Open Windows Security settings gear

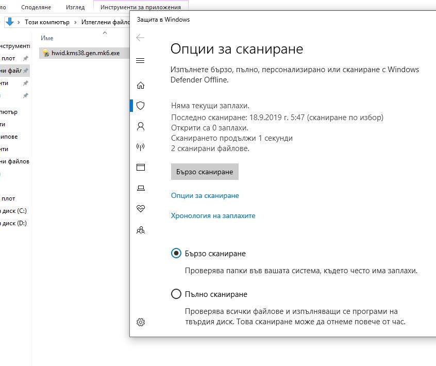[x=141, y=322]
